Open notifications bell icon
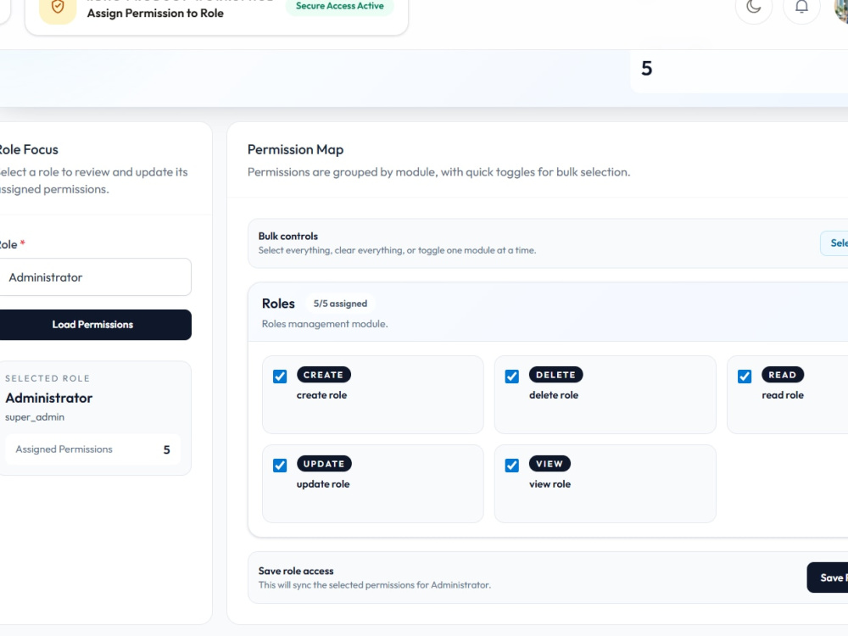Viewport: 848px width, 636px height. click(x=801, y=7)
